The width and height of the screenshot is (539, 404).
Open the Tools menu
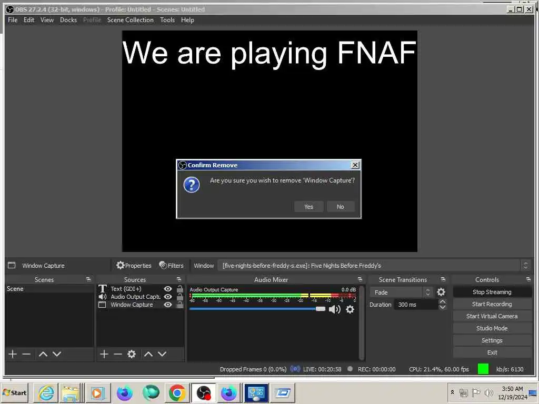pyautogui.click(x=167, y=20)
